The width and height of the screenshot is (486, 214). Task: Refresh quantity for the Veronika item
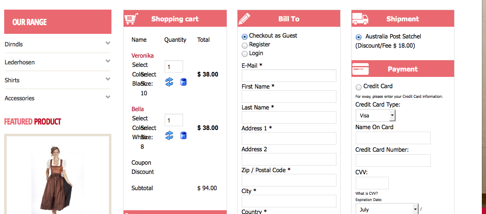point(169,82)
